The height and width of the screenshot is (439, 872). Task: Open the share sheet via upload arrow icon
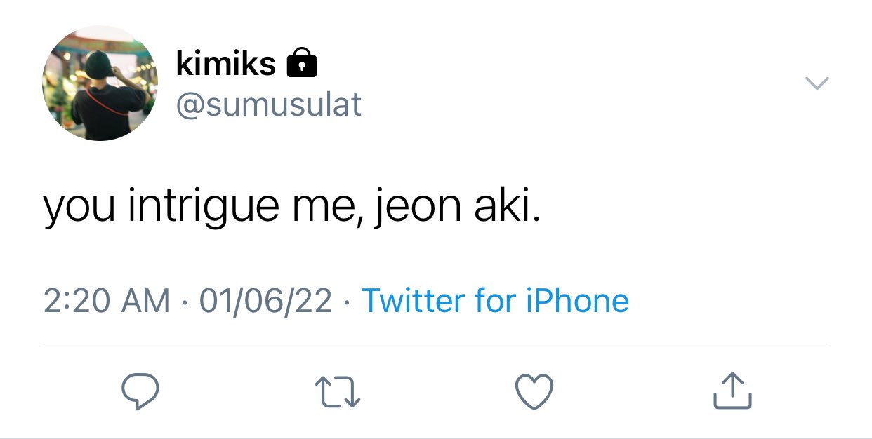click(732, 391)
